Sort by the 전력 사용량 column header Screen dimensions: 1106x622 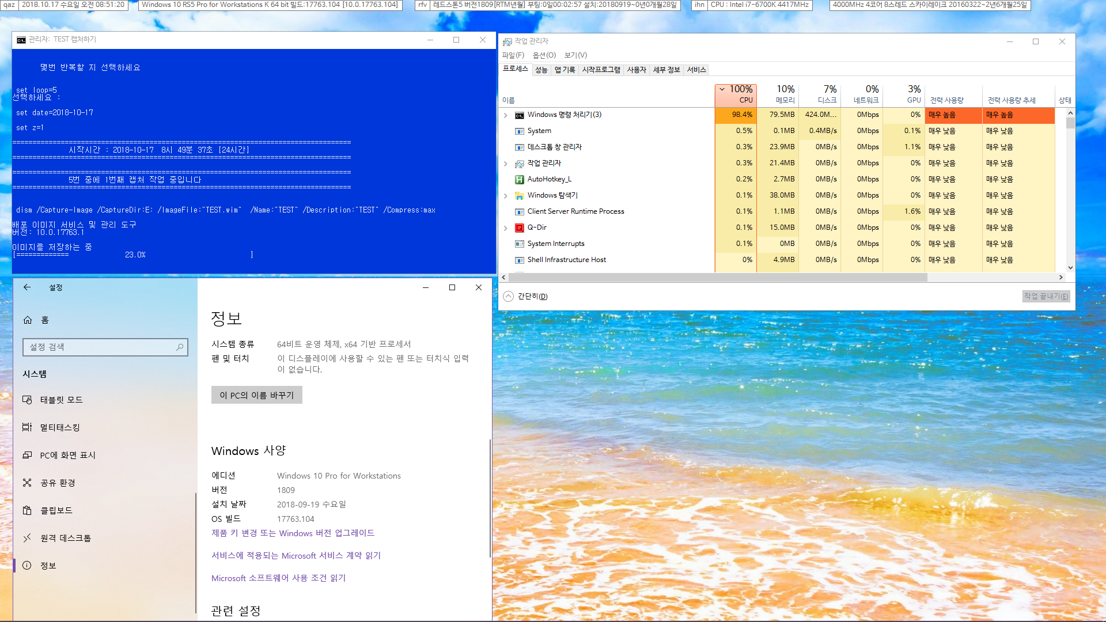click(953, 94)
